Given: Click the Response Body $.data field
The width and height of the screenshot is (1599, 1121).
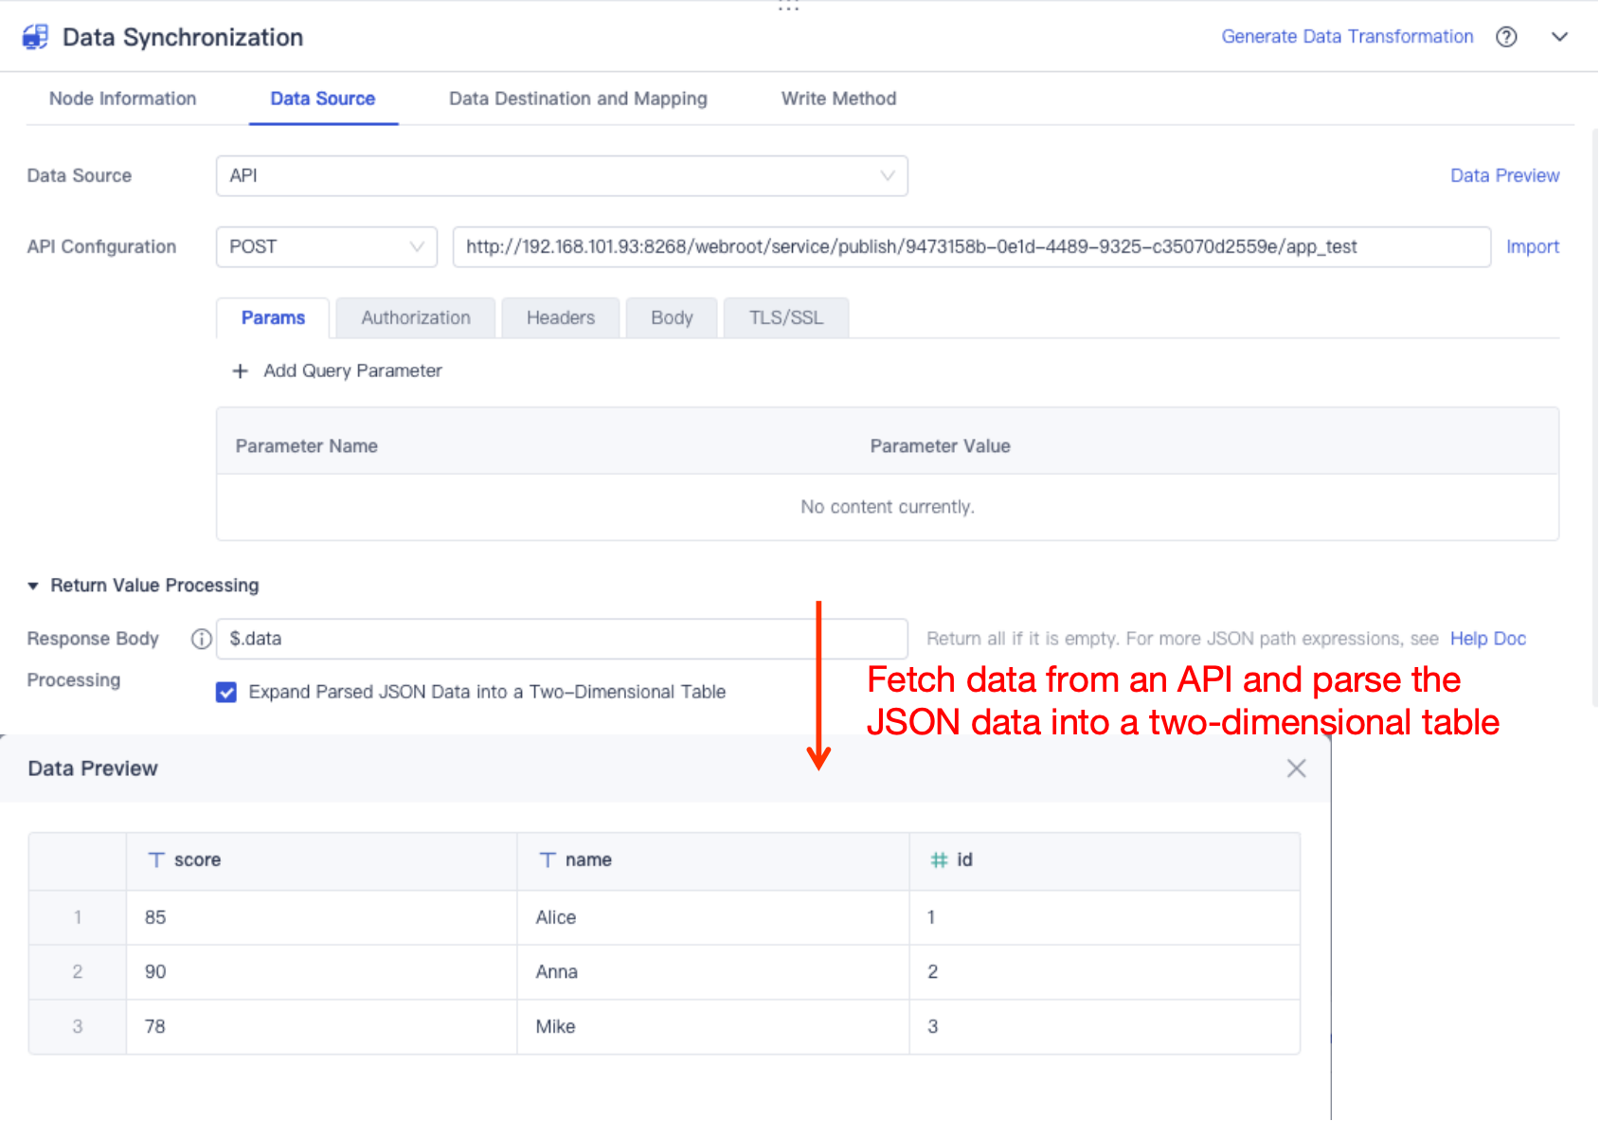Looking at the screenshot, I should (562, 639).
